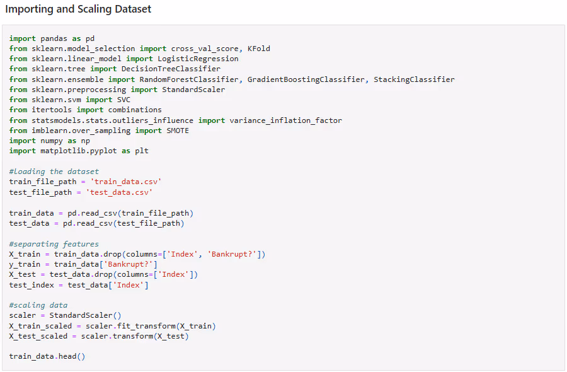The height and width of the screenshot is (372, 567).
Task: Click the train_data.head() line
Action: click(x=47, y=356)
